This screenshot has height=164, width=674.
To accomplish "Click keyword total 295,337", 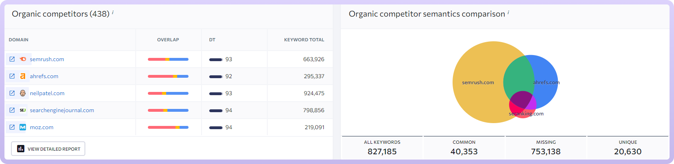I will (x=314, y=76).
